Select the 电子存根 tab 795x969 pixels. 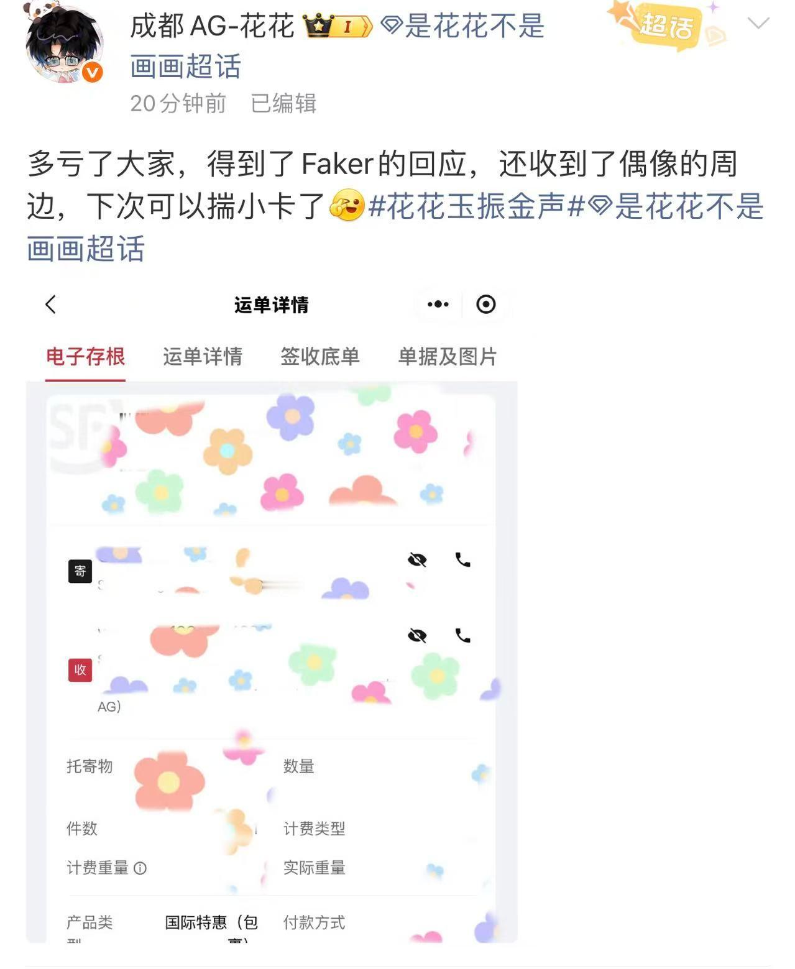86,357
